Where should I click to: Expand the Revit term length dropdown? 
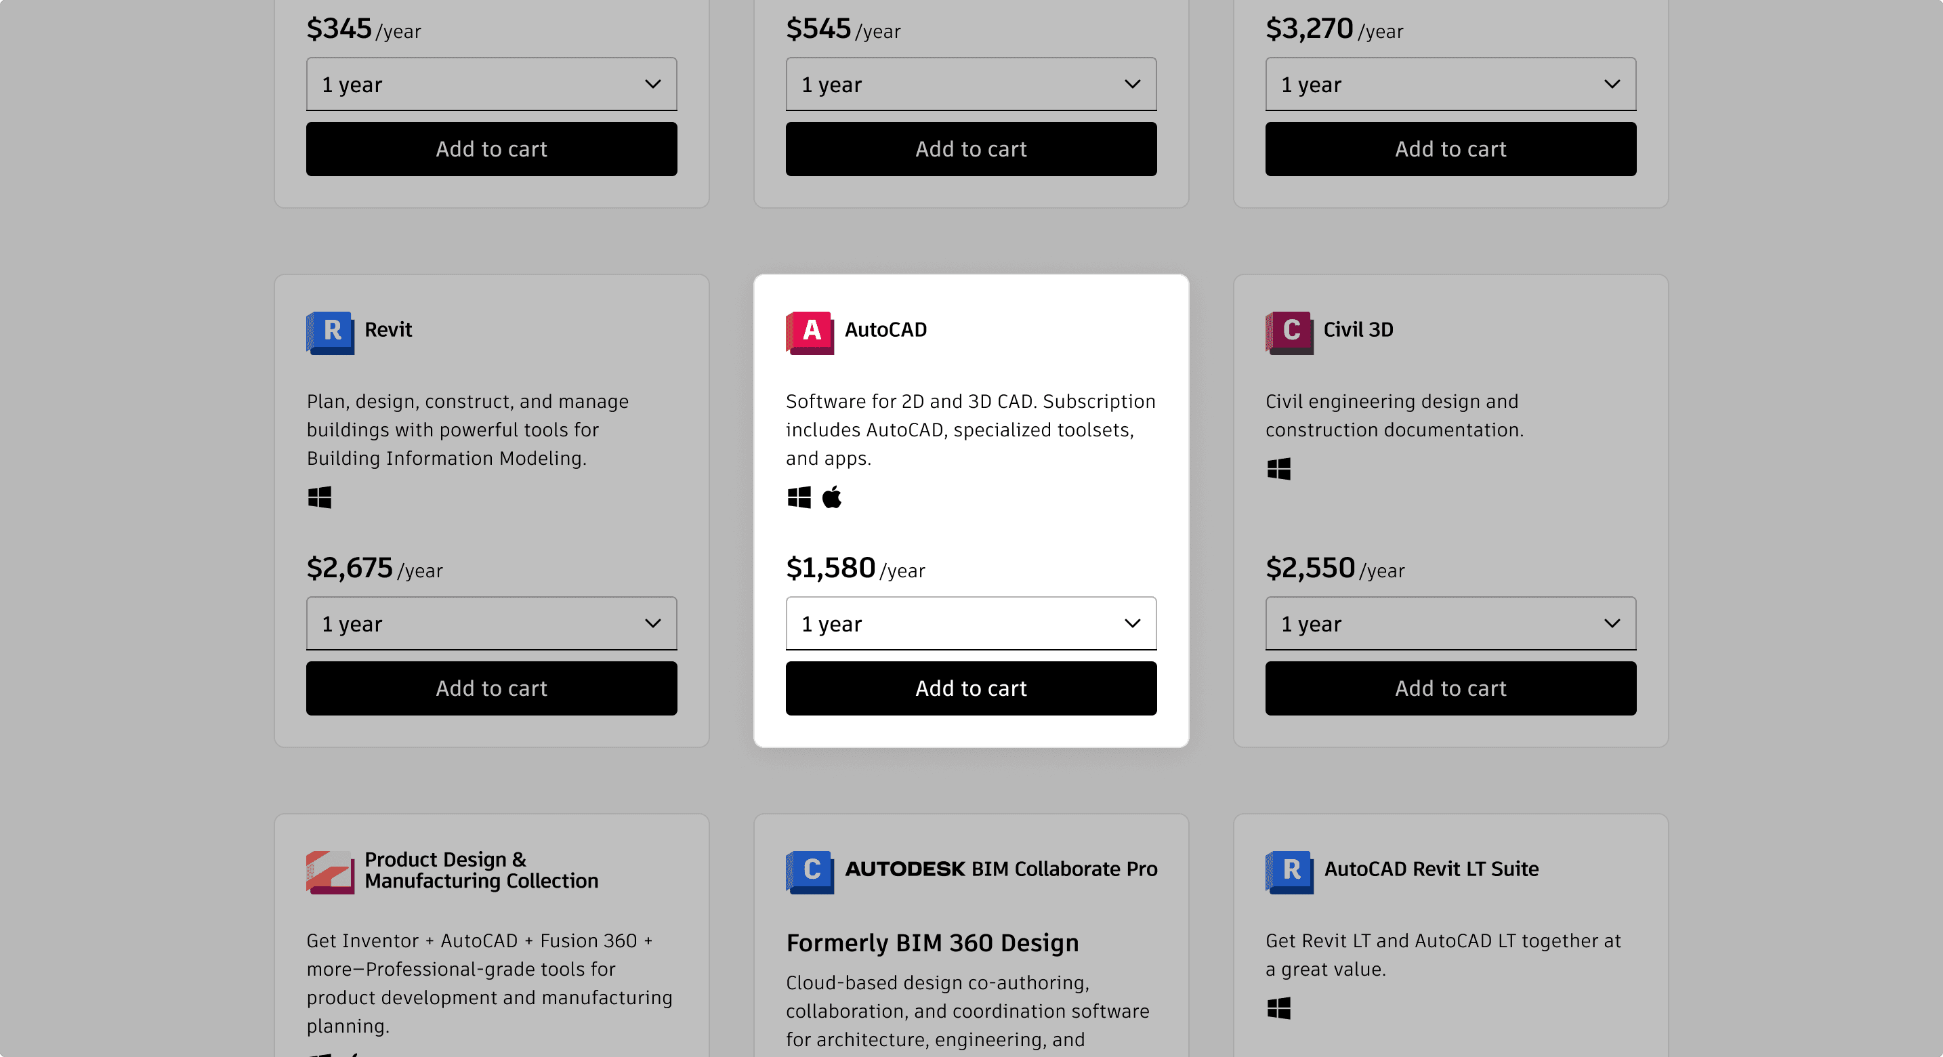point(491,623)
